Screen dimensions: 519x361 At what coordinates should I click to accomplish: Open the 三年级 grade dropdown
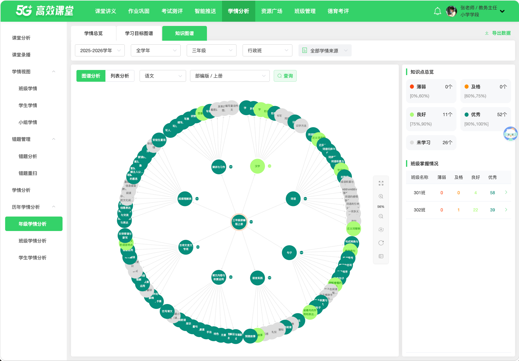[x=211, y=50]
